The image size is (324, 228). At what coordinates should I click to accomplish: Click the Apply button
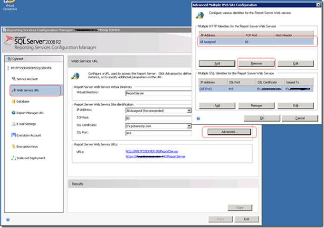tap(221, 219)
